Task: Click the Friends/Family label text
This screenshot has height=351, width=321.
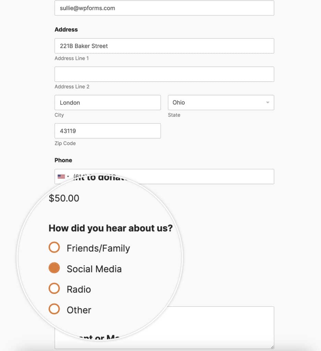Action: 98,248
